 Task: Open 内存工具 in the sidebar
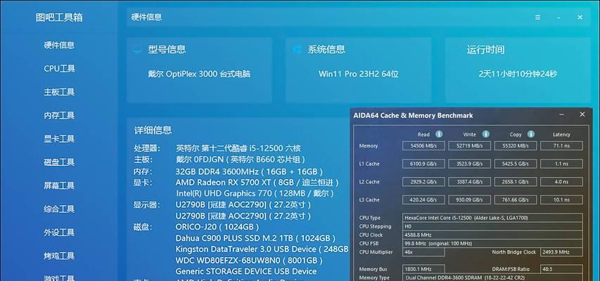click(x=59, y=115)
